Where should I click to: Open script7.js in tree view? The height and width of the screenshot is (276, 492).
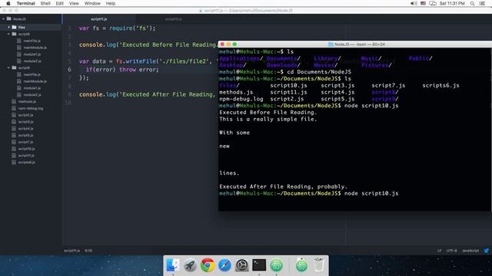[x=25, y=142]
